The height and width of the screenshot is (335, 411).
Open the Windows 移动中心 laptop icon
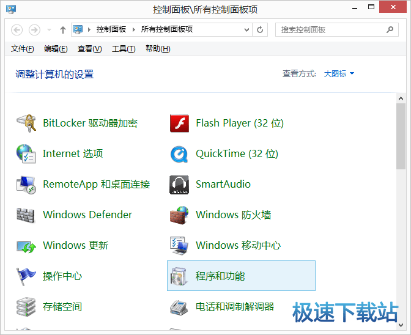click(179, 245)
